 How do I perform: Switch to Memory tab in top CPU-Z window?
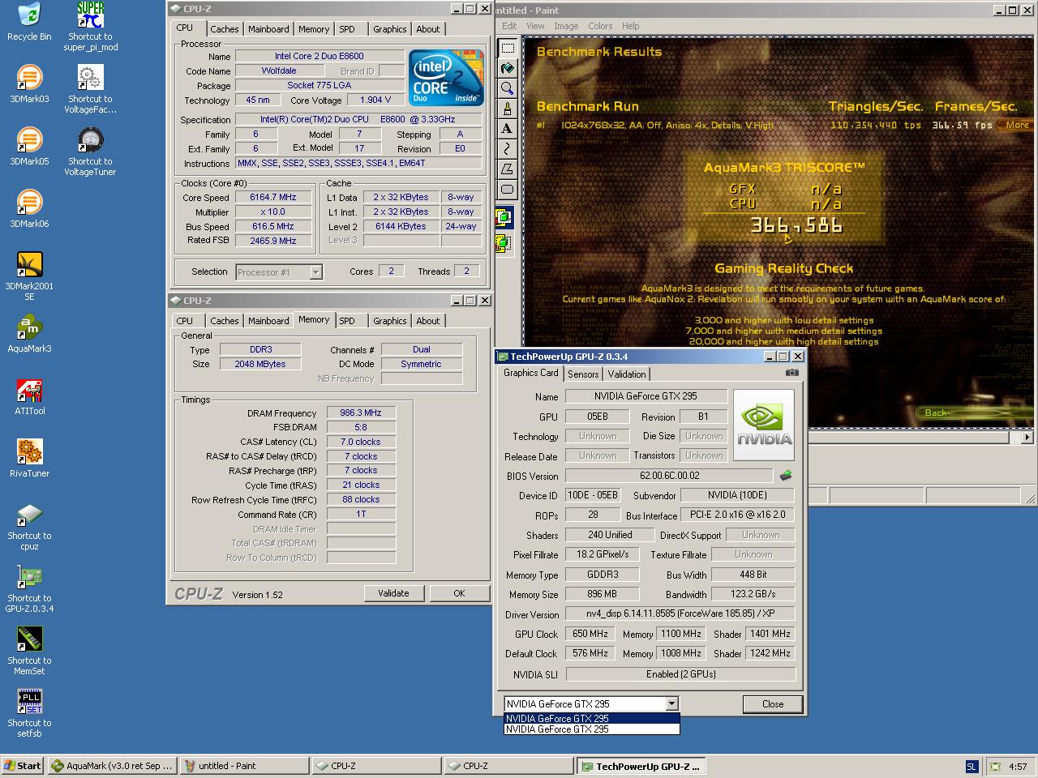tap(314, 29)
